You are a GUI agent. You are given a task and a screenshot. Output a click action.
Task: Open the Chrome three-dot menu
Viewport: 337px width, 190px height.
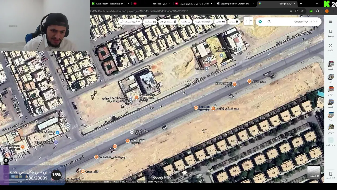(333, 11)
